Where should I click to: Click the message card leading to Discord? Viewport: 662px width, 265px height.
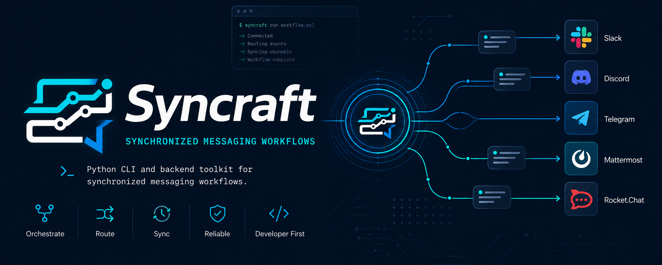pyautogui.click(x=512, y=79)
